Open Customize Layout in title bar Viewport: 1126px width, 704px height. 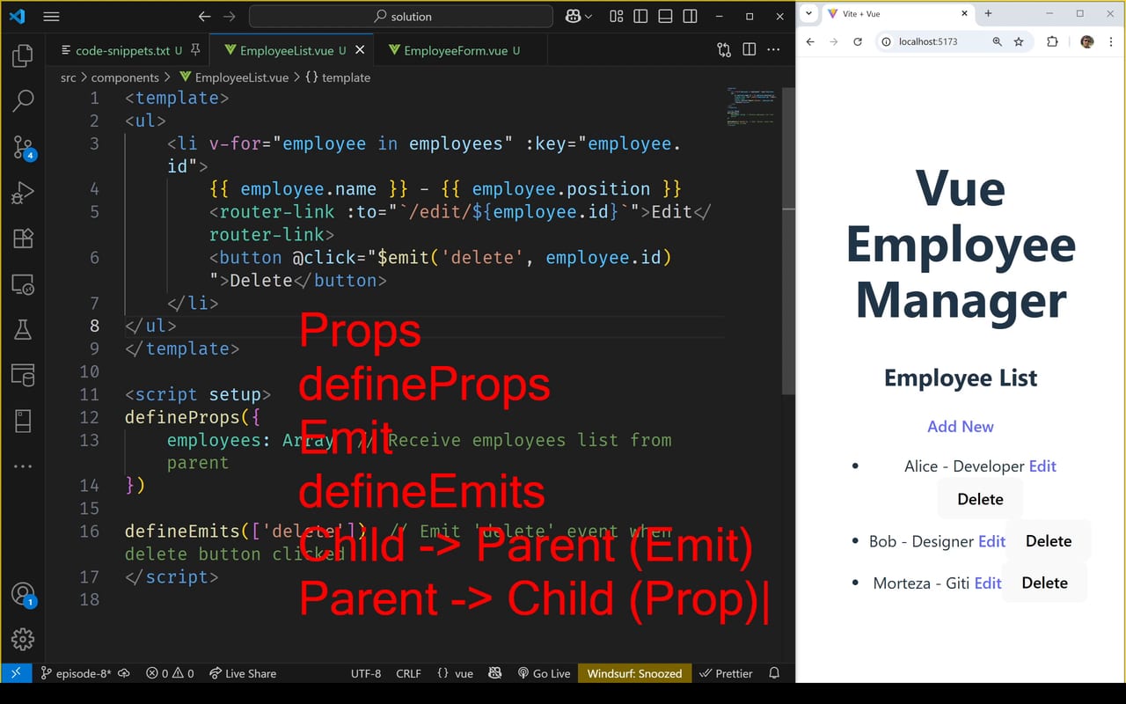pos(617,16)
